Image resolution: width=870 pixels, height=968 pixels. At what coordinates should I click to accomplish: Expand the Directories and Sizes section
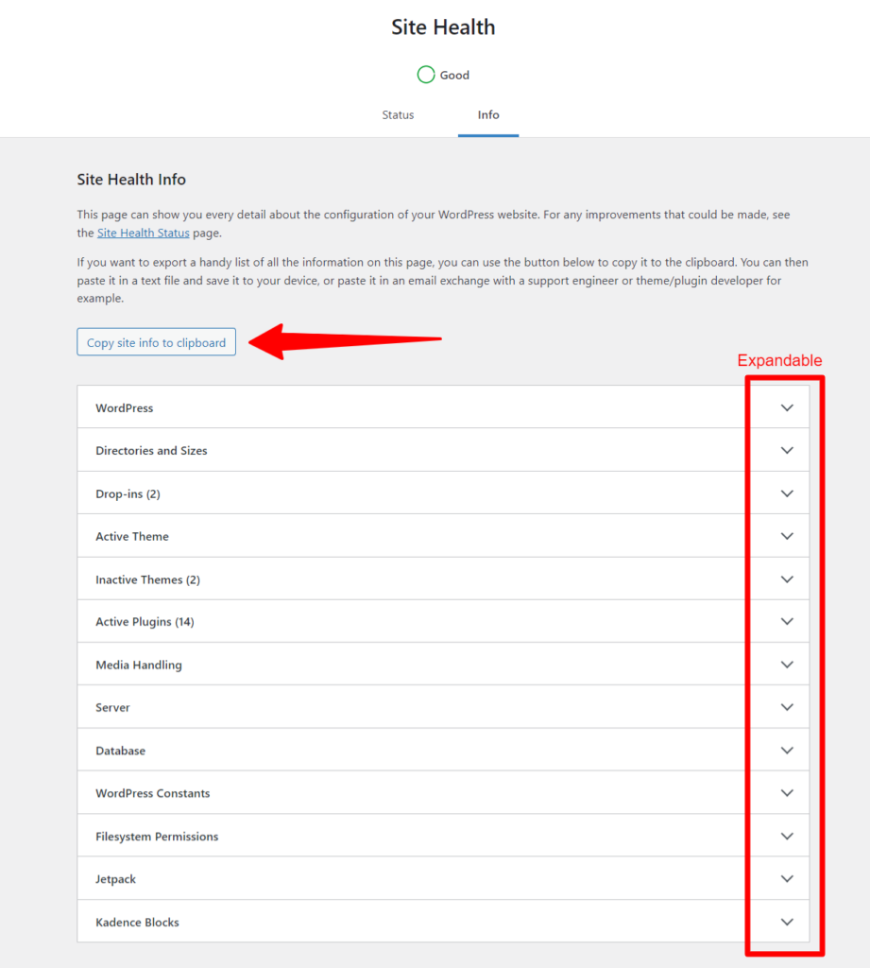click(x=787, y=450)
